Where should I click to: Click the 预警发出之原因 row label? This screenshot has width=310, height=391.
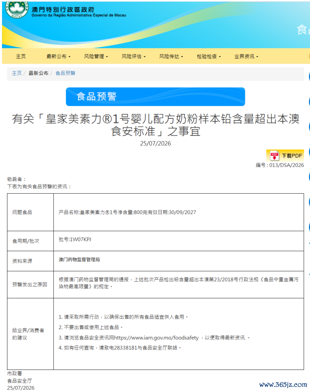click(x=30, y=285)
